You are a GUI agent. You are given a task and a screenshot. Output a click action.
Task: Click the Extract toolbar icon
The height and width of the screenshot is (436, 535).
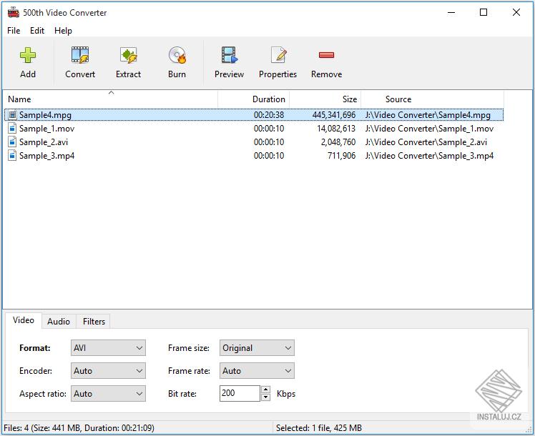click(128, 55)
